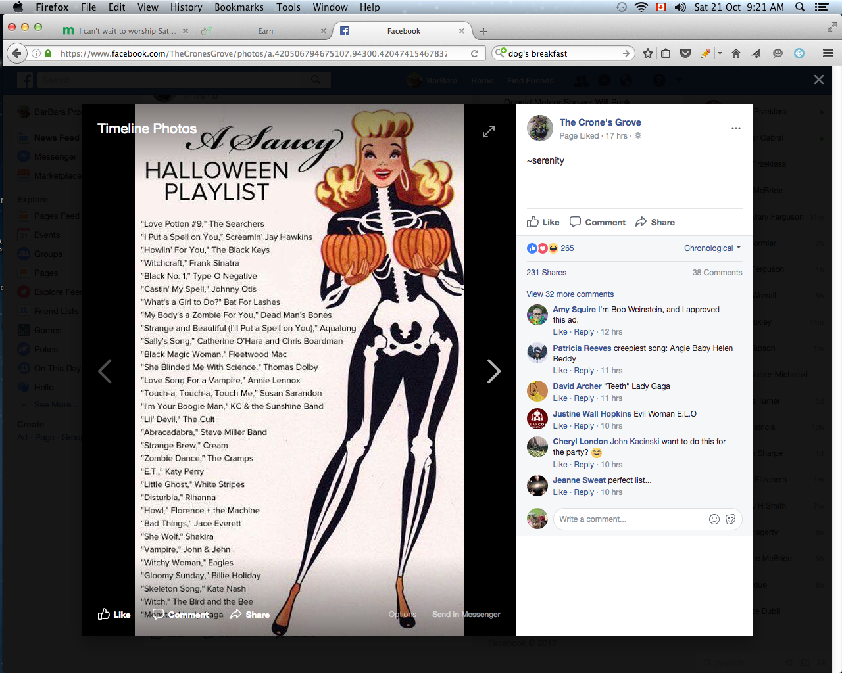Open the volume control in menu bar
This screenshot has height=673, width=842.
(681, 7)
